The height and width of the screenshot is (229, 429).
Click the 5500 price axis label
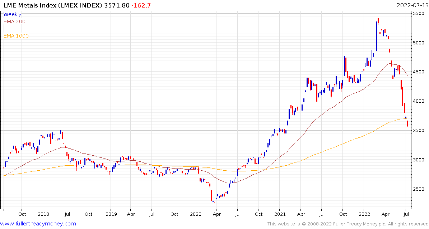419,13
